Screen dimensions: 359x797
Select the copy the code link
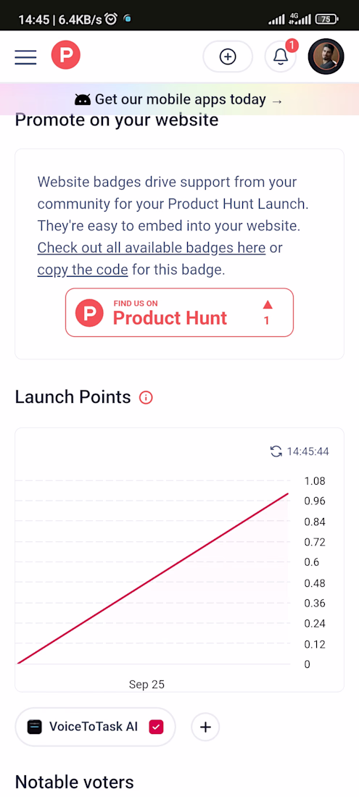coord(83,270)
